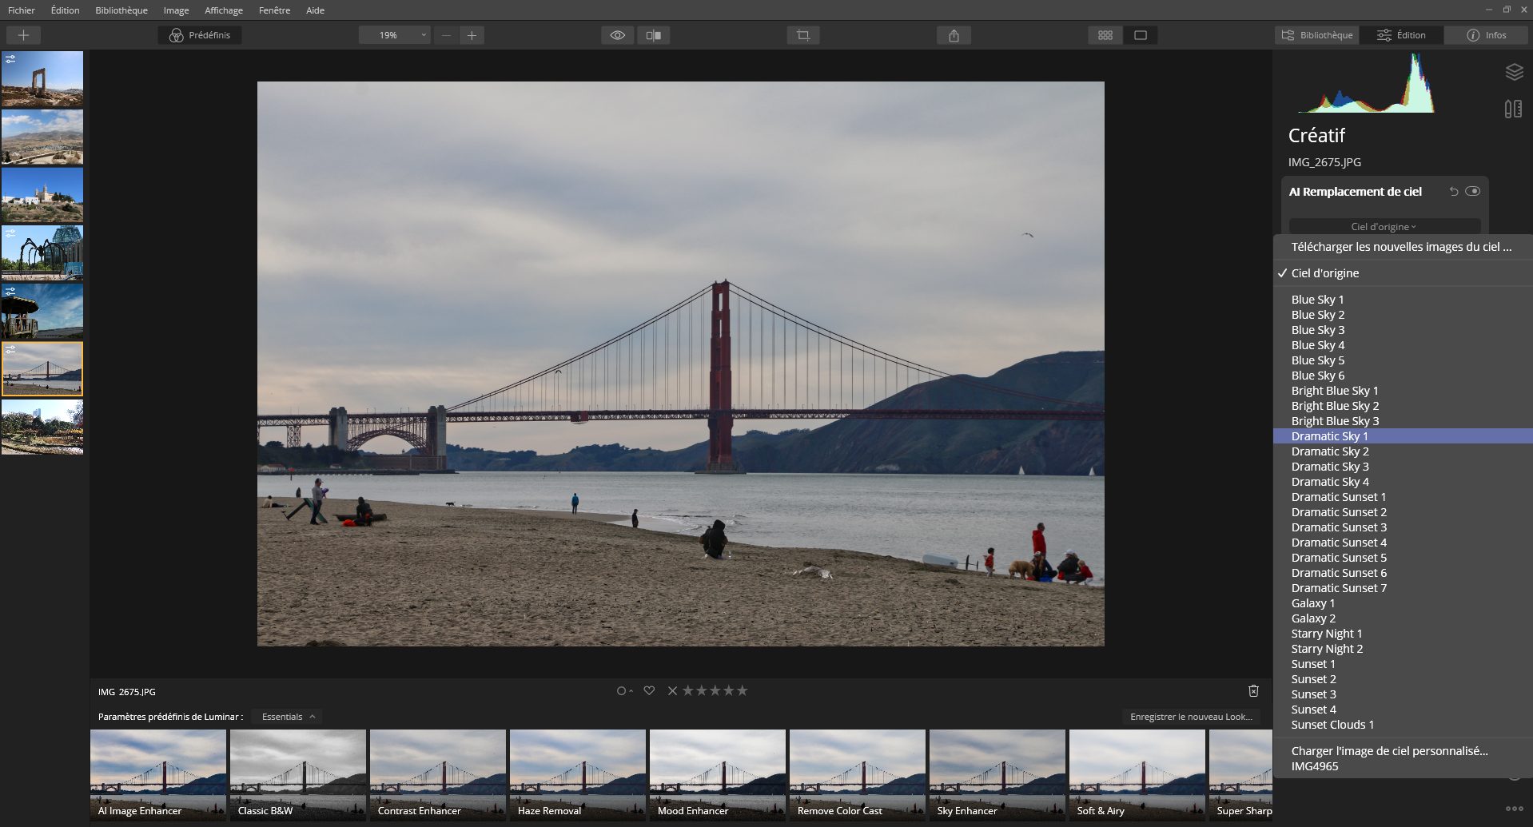Open the edits history panel

[x=1513, y=109]
